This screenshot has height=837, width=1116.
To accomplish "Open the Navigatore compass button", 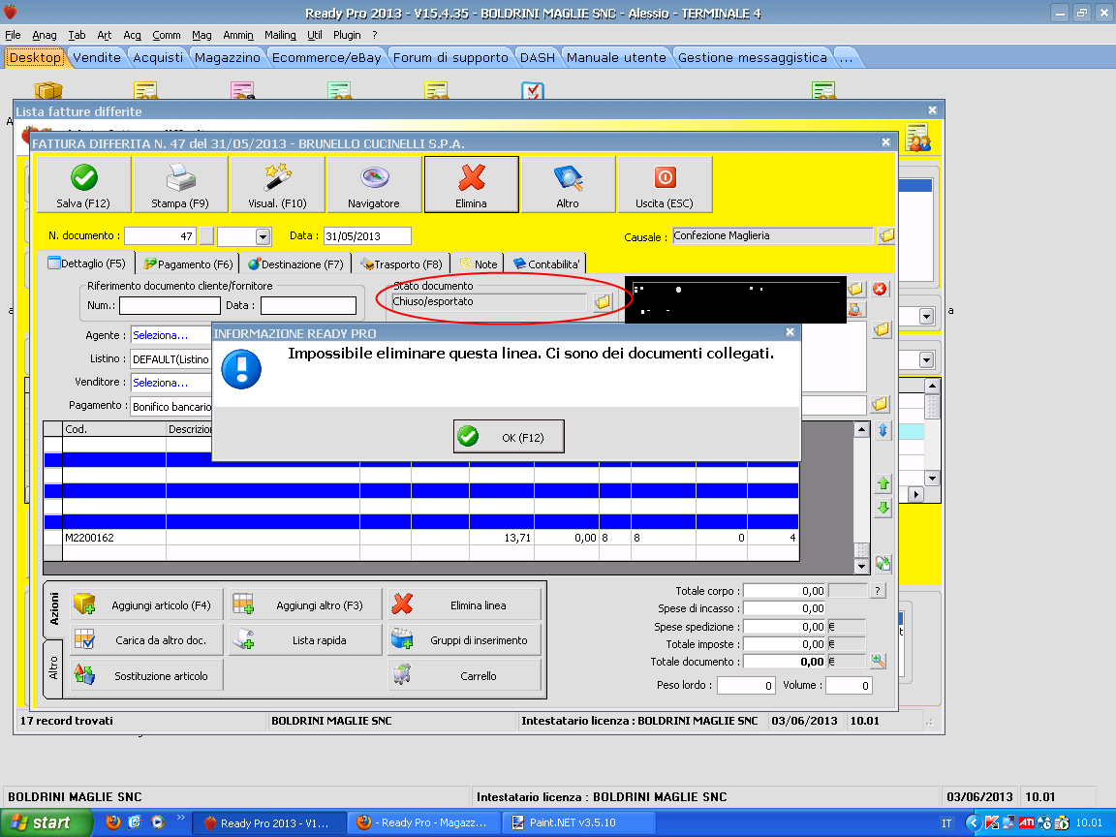I will tap(374, 184).
